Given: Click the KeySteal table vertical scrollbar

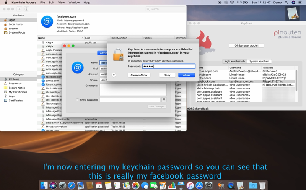Looking at the screenshot, I should click(296, 81).
